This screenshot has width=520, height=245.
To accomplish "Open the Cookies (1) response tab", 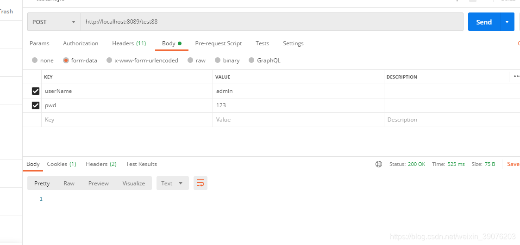I will (x=62, y=164).
